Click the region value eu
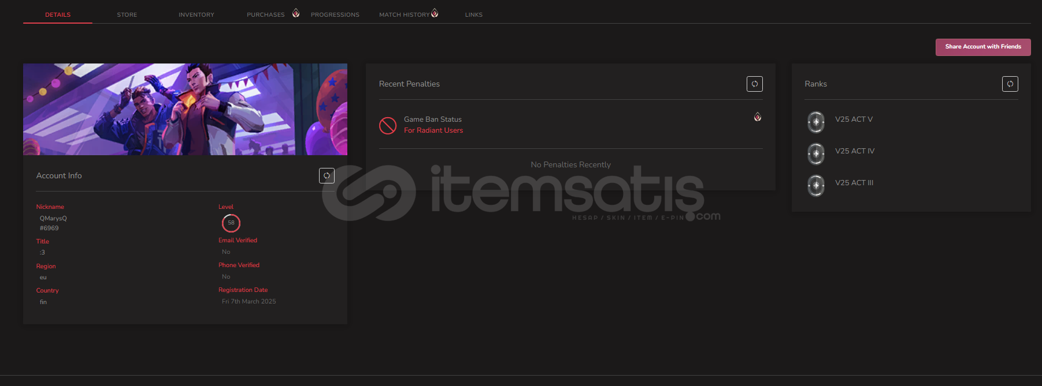Screen dimensions: 1042x386 (43, 277)
